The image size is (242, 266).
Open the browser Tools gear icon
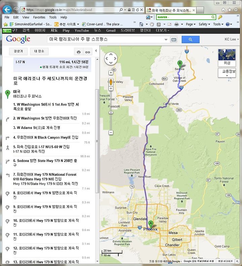point(236,10)
